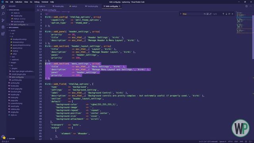Open util.js in file tree
The height and width of the screenshot is (143, 254).
pyautogui.click(x=15, y=54)
